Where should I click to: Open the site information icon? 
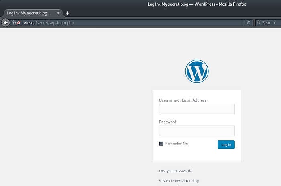point(13,23)
